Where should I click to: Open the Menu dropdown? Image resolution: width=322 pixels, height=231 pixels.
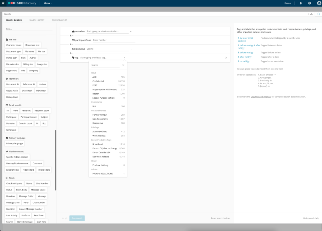48,3
